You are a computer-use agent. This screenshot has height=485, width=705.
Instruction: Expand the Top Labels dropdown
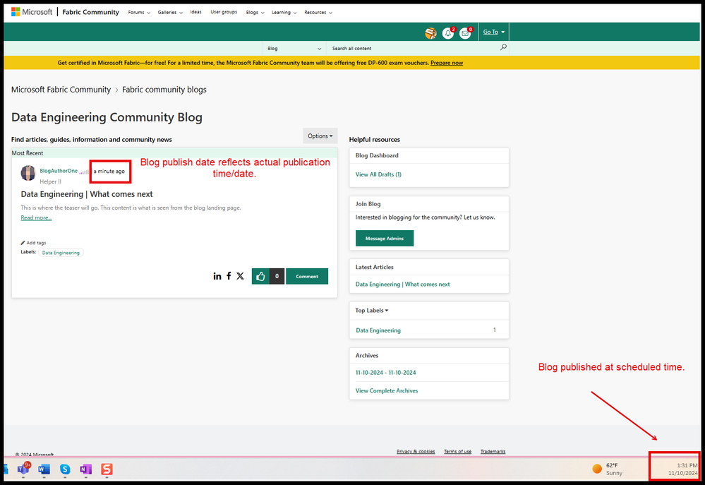click(x=372, y=311)
